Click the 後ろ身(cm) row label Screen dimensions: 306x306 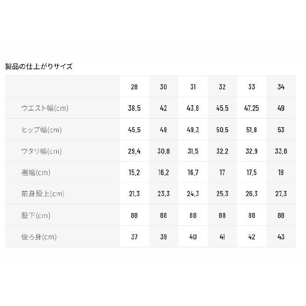coord(39,237)
